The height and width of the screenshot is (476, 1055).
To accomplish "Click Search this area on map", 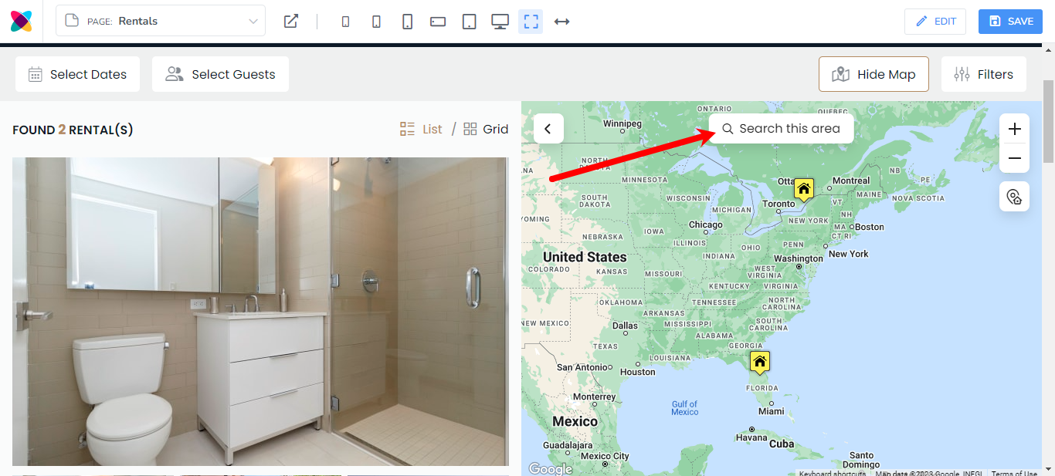I will [x=781, y=129].
